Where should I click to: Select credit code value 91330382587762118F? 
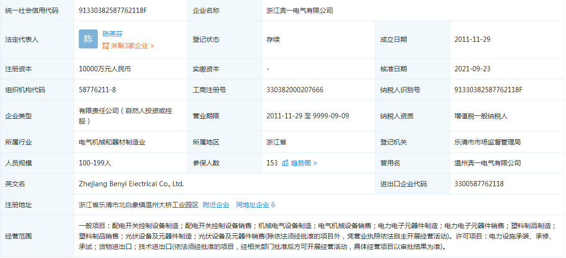(x=113, y=10)
